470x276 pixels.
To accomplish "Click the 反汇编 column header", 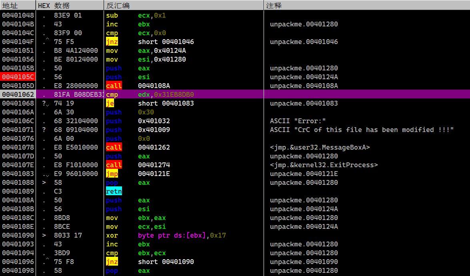I will (118, 6).
